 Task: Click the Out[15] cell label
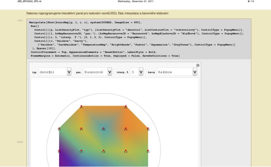coord(20,142)
